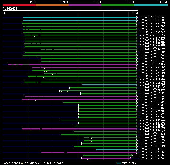
Task: Select the UniRef100_Q3LI84 label
Action: coord(152,53)
